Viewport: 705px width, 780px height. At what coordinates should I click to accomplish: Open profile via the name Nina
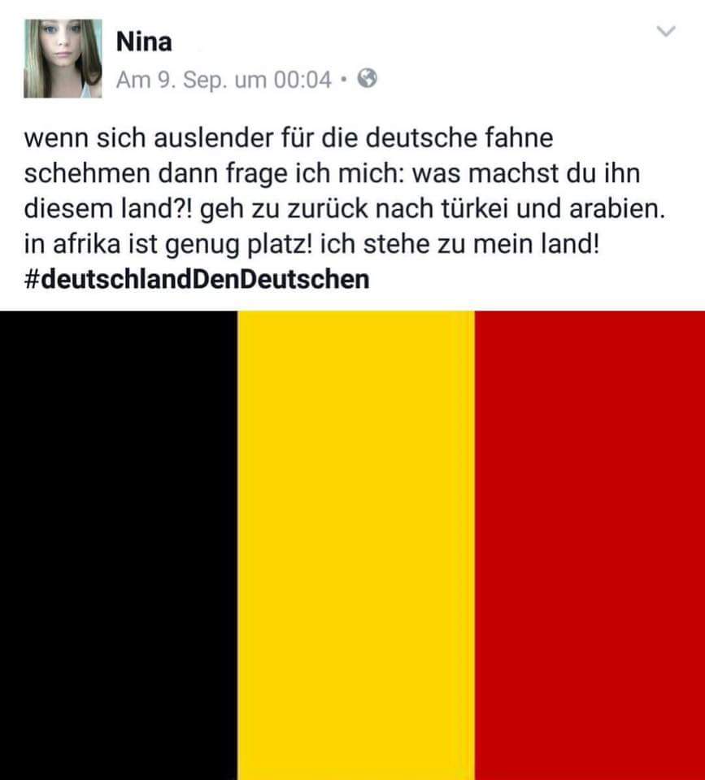pyautogui.click(x=144, y=41)
